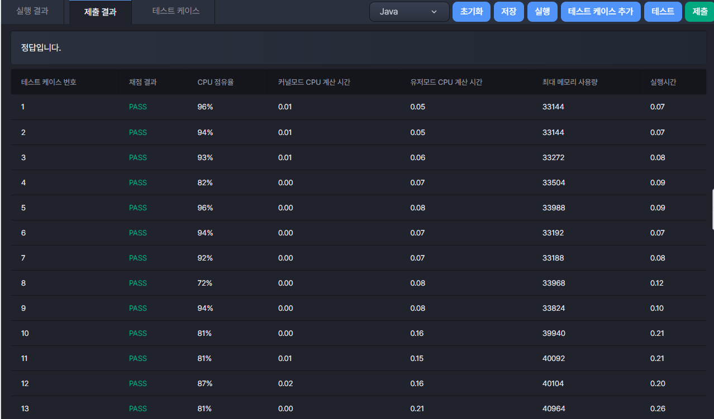Submit with the green 제출 button
714x419 pixels.
point(699,12)
